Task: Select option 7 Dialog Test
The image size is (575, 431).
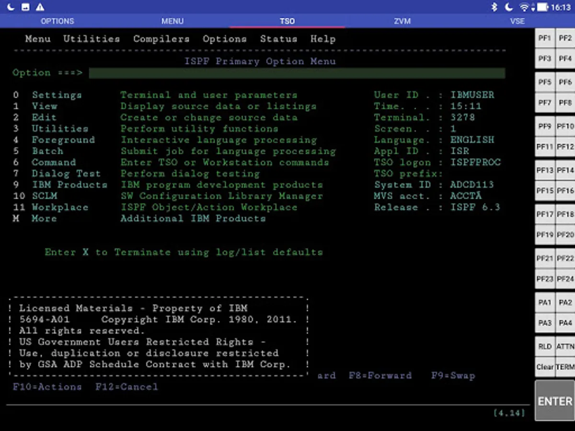Action: tap(66, 173)
